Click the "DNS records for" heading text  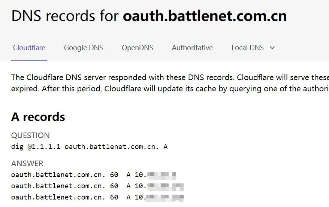[64, 16]
